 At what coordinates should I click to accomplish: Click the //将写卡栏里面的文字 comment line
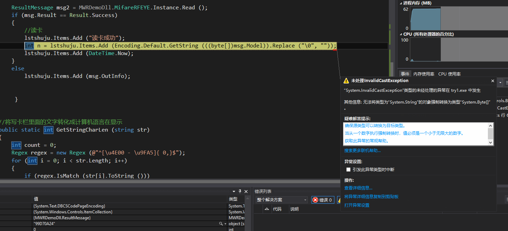coord(61,122)
